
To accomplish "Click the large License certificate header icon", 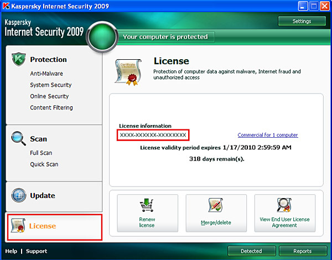I will pos(128,72).
